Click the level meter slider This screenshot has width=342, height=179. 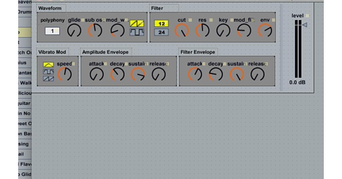tap(298, 49)
